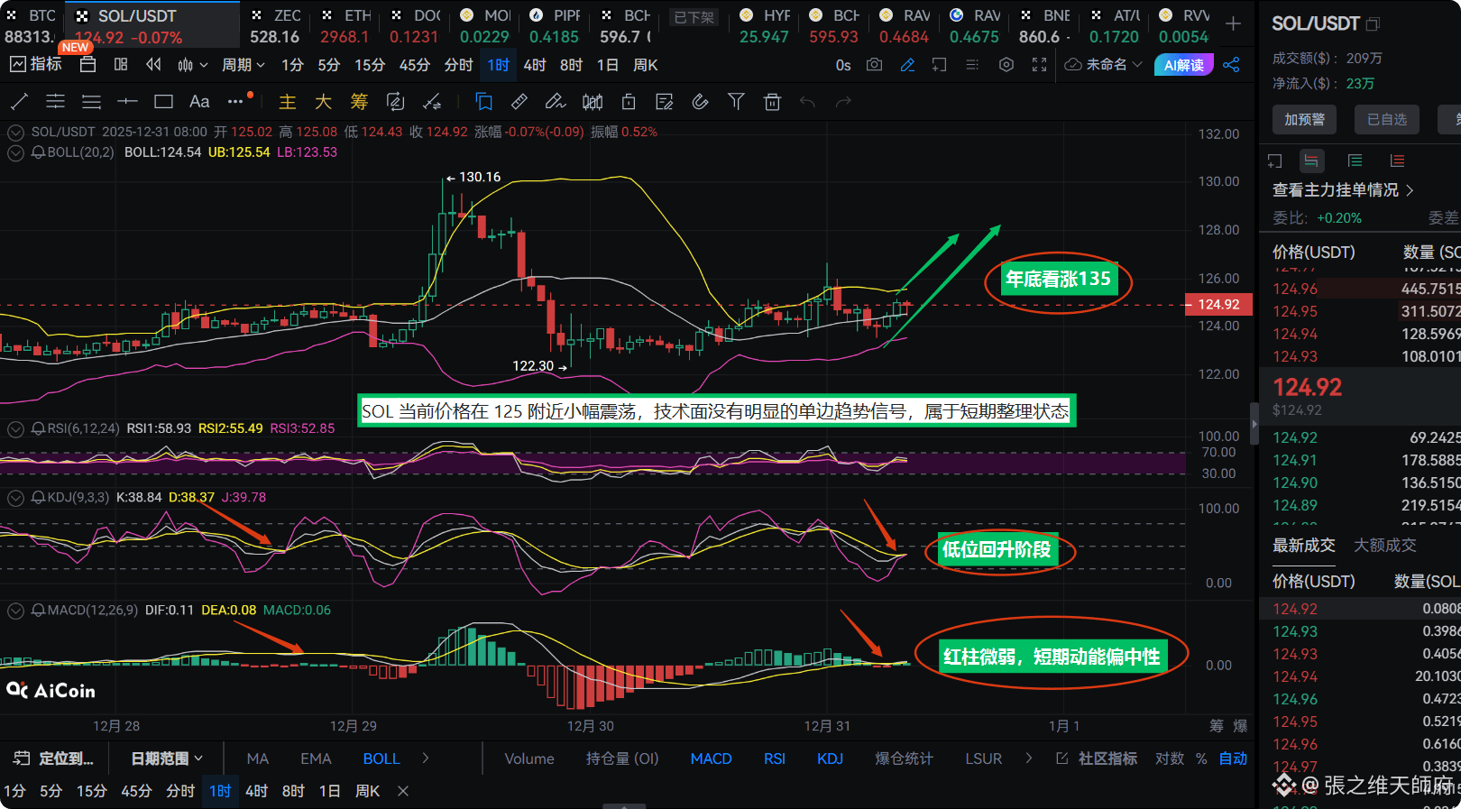Open 社区指标 community indicators

point(1097,758)
